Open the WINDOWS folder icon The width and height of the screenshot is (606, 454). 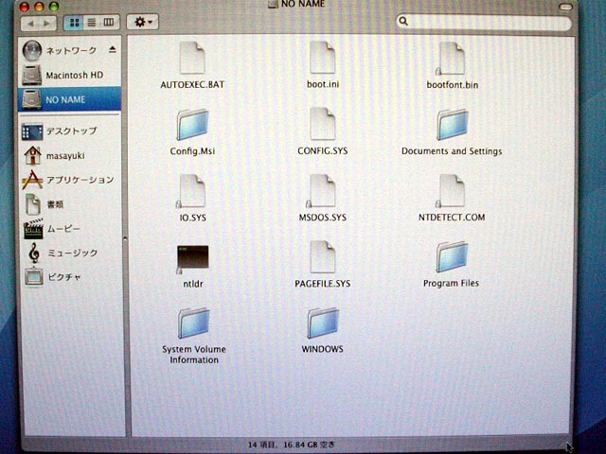point(322,324)
